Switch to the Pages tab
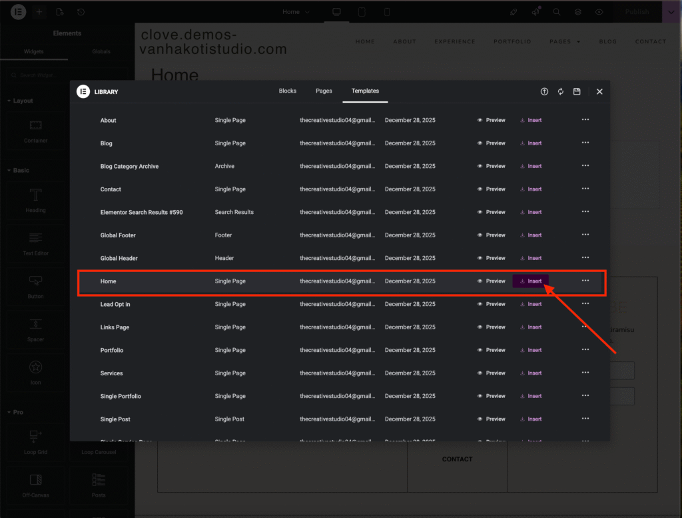 [324, 91]
